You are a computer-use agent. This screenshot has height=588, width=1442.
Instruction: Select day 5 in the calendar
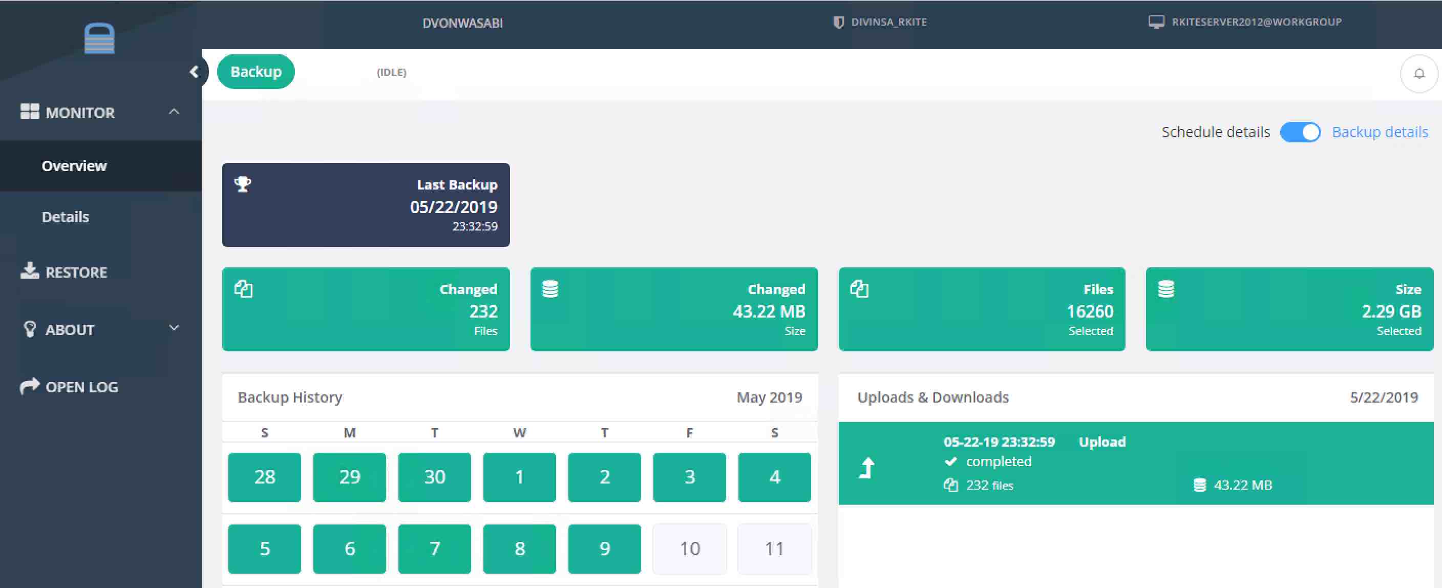[x=265, y=549]
